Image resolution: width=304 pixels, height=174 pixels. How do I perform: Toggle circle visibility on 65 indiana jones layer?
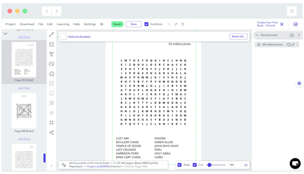[x=289, y=44]
